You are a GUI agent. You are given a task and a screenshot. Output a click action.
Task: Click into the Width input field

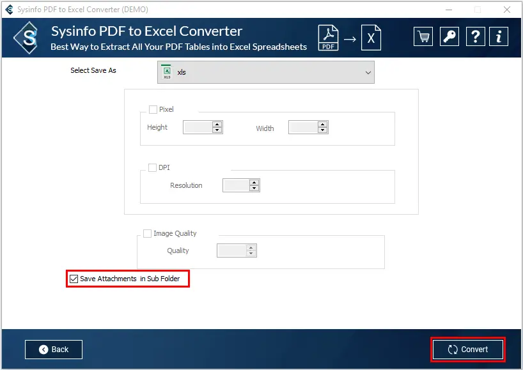303,127
